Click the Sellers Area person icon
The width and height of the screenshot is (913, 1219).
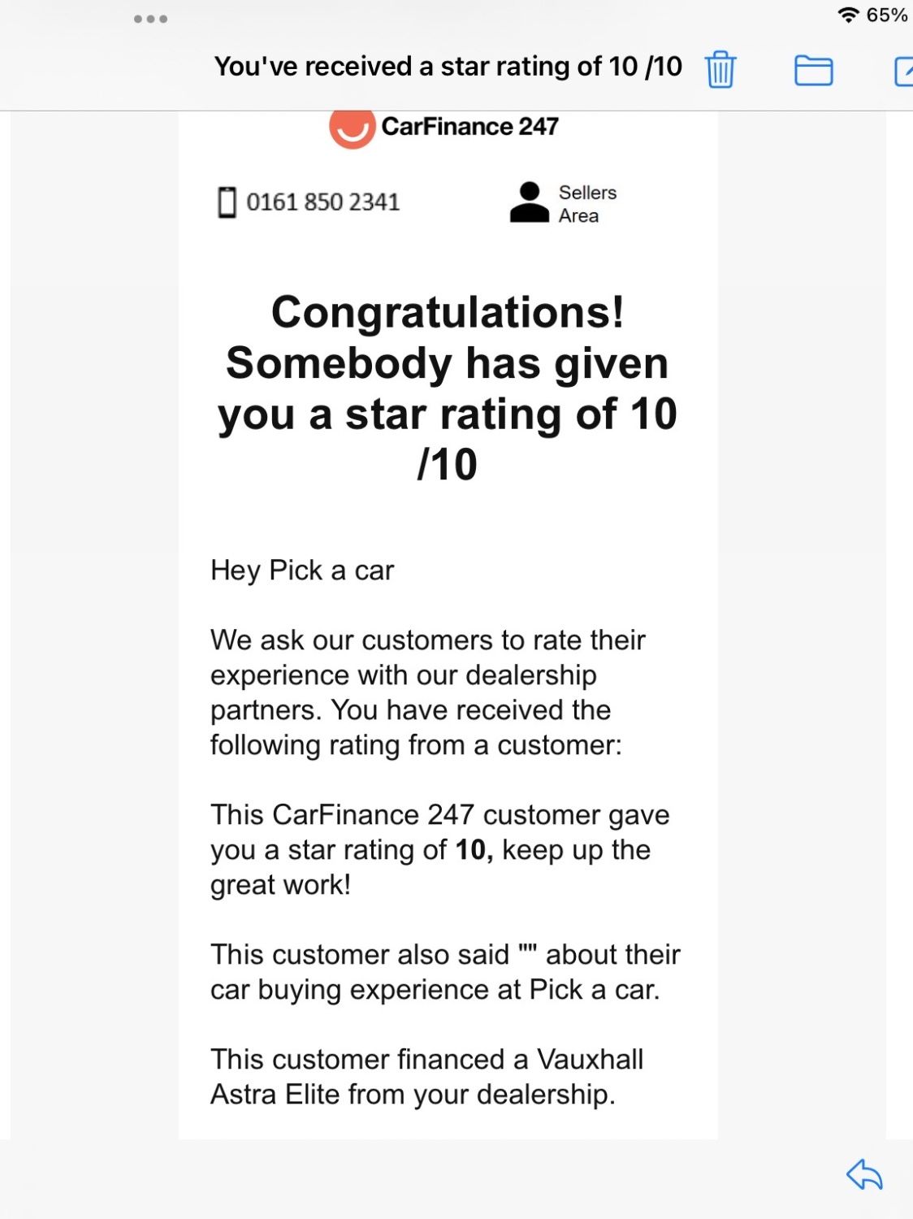click(530, 202)
